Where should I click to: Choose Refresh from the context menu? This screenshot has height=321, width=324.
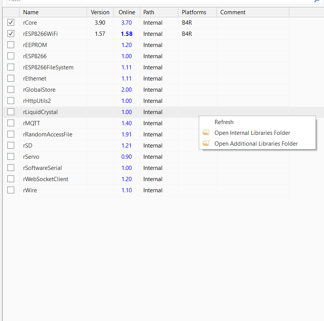click(257, 122)
